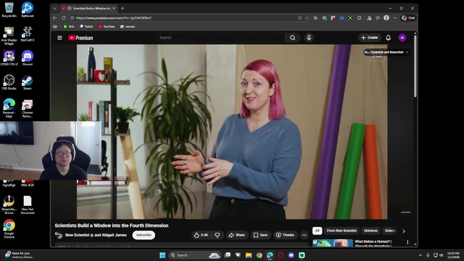Select the Steam desktop icon
Screen dimensions: 464x261
(27, 83)
